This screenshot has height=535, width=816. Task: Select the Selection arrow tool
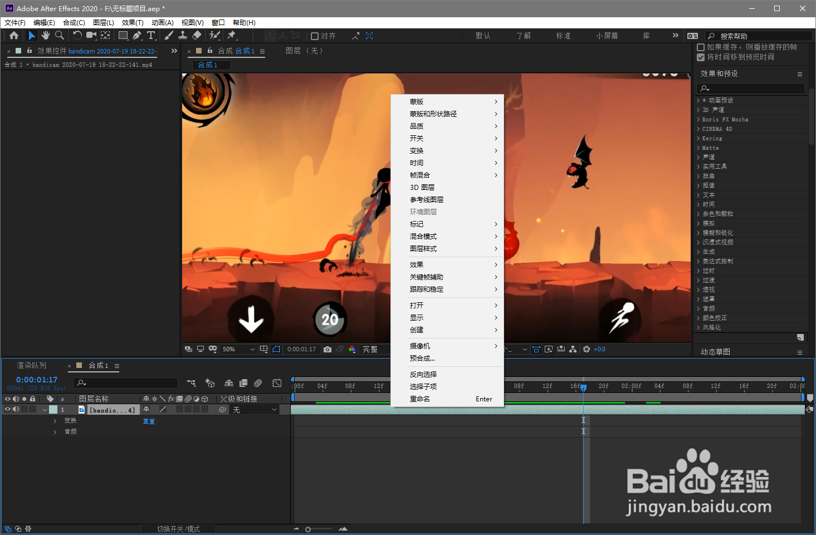click(x=32, y=36)
